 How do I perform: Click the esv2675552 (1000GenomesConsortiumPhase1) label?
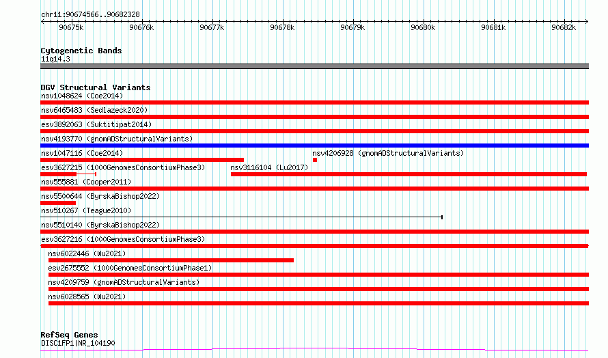click(x=130, y=268)
